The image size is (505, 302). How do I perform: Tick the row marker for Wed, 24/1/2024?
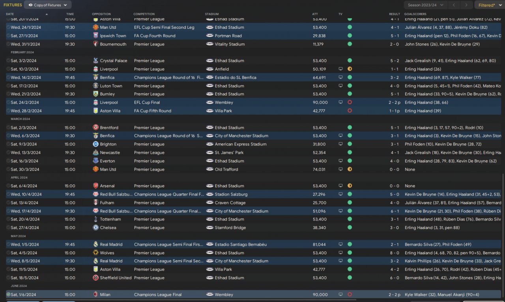(x=8, y=28)
